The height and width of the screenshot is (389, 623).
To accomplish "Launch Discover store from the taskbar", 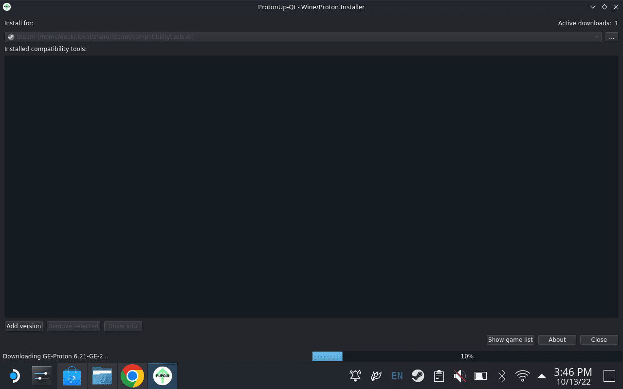I will [x=72, y=376].
